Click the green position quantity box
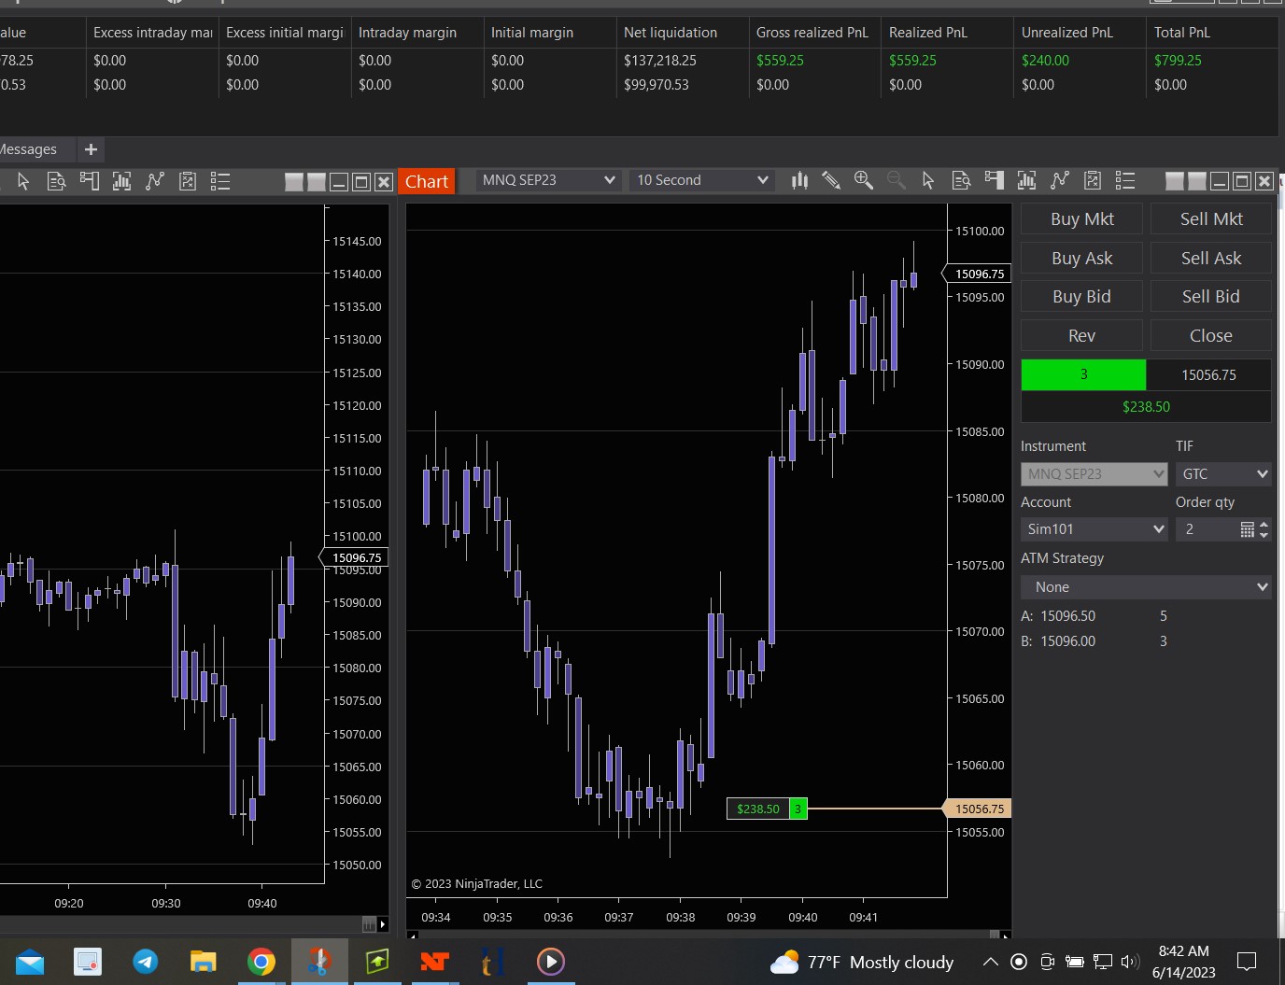Screen dimensions: 1285x985 1083,374
